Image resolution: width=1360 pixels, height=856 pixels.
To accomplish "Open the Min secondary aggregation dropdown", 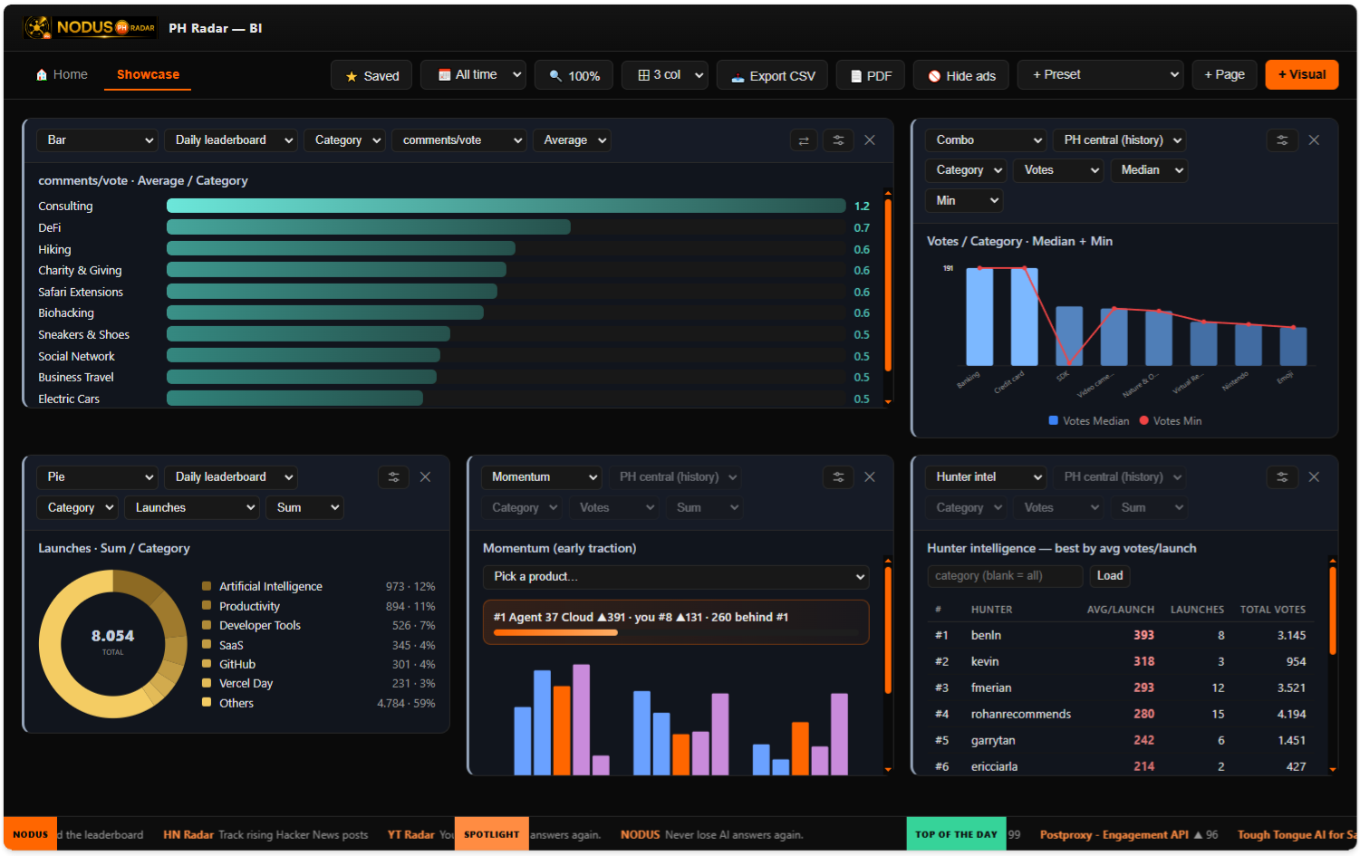I will pyautogui.click(x=964, y=201).
